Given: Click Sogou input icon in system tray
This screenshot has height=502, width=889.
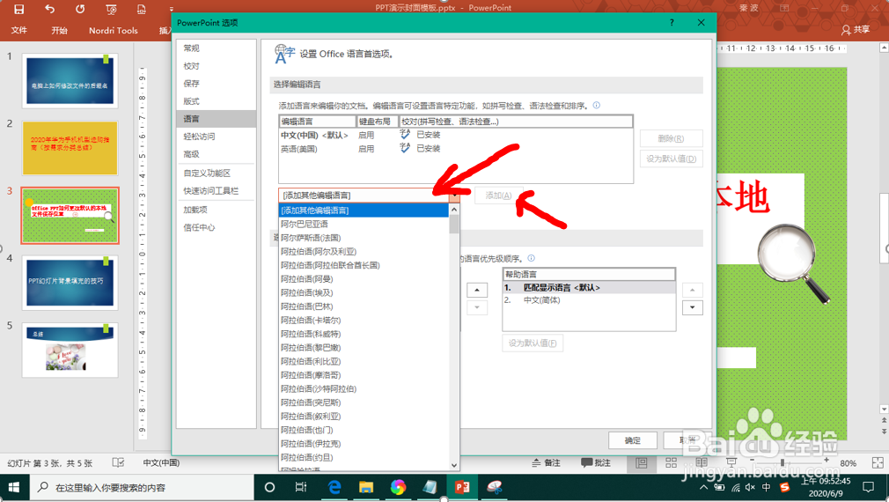Looking at the screenshot, I should [784, 487].
